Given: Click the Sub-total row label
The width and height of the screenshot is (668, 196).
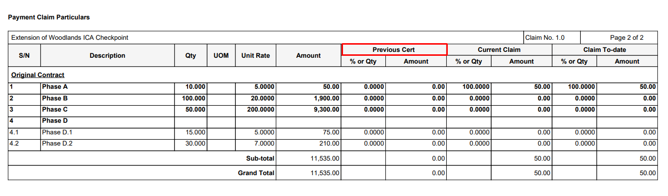Looking at the screenshot, I should click(260, 158).
